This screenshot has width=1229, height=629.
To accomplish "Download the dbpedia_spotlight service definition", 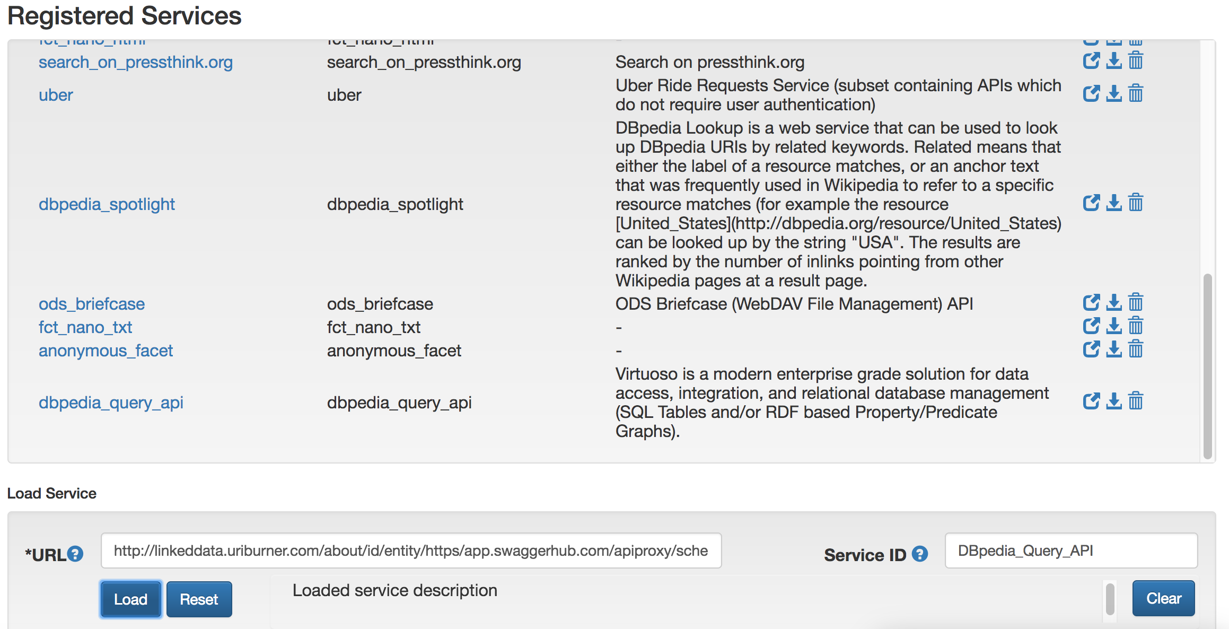I will (1114, 203).
